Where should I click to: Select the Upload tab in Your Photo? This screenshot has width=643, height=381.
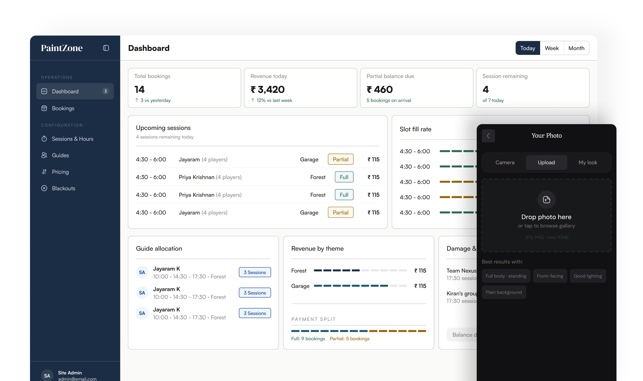pyautogui.click(x=546, y=163)
